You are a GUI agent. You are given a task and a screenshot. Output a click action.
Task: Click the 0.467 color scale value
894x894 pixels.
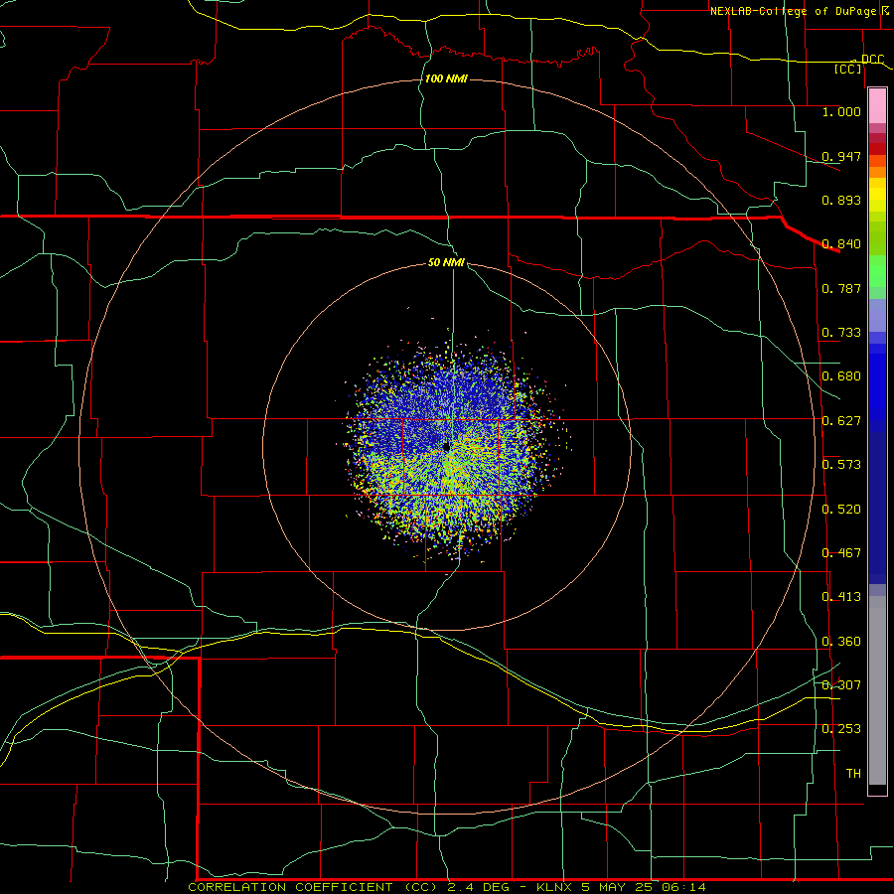click(x=841, y=553)
